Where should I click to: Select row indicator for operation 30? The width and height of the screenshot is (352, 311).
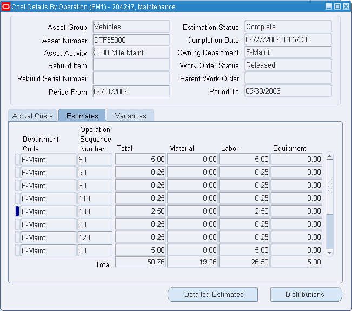pyautogui.click(x=17, y=250)
